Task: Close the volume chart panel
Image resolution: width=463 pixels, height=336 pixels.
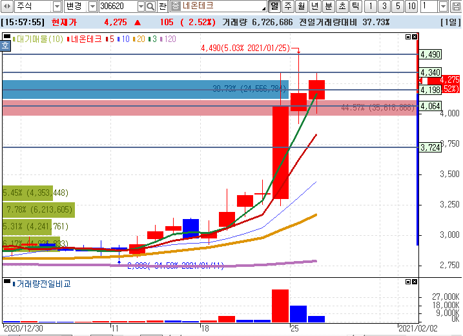Action: pos(415,282)
